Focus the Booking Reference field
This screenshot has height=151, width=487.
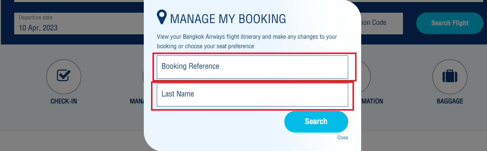tap(252, 67)
